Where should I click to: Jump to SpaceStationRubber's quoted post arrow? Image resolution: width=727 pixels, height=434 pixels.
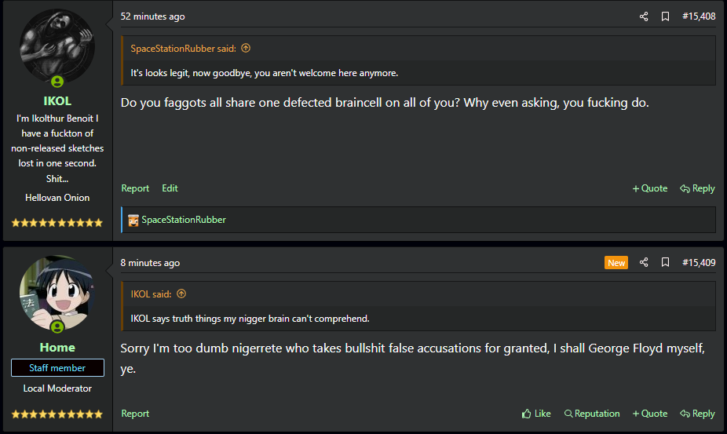click(x=246, y=49)
